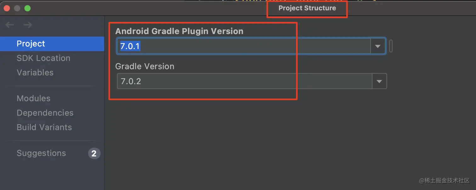Open Android Gradle Plugin Version dropdown arrow
476x190 pixels.
pyautogui.click(x=378, y=46)
